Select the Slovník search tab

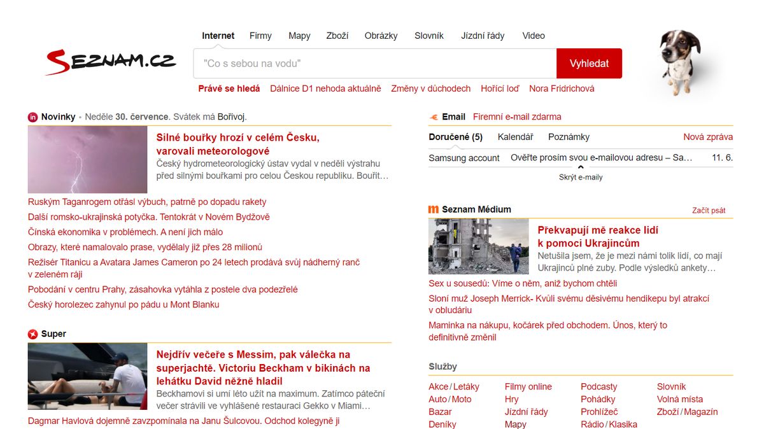coord(429,36)
